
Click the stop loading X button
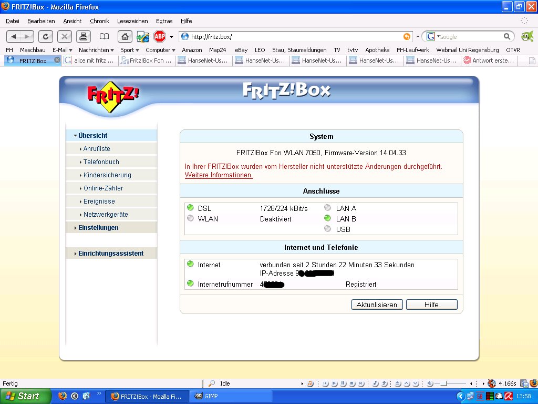(x=65, y=36)
